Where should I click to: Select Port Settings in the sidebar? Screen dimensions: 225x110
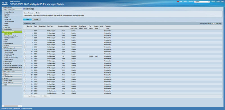click(8, 34)
